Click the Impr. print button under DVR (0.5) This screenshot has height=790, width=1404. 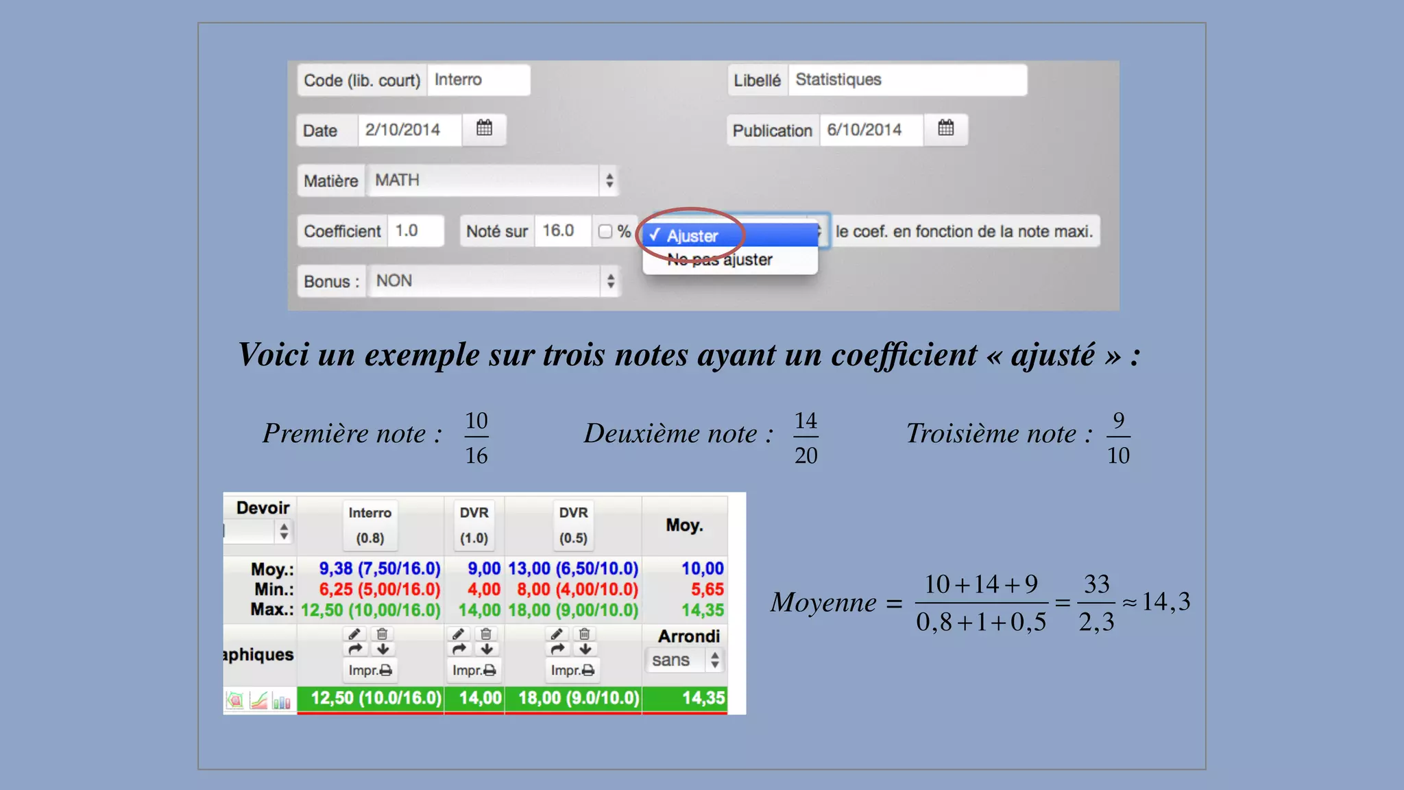pyautogui.click(x=572, y=670)
